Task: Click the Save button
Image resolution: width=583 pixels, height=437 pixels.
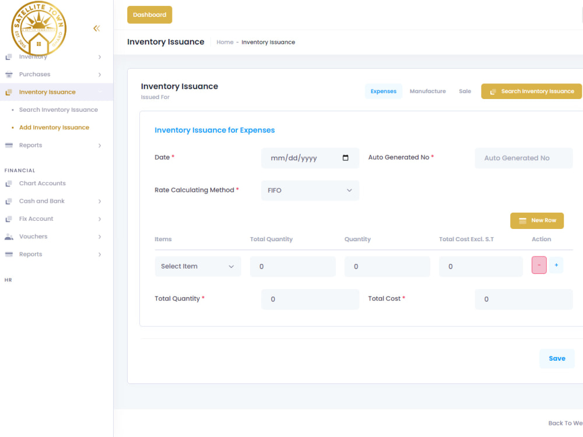Action: click(x=557, y=358)
